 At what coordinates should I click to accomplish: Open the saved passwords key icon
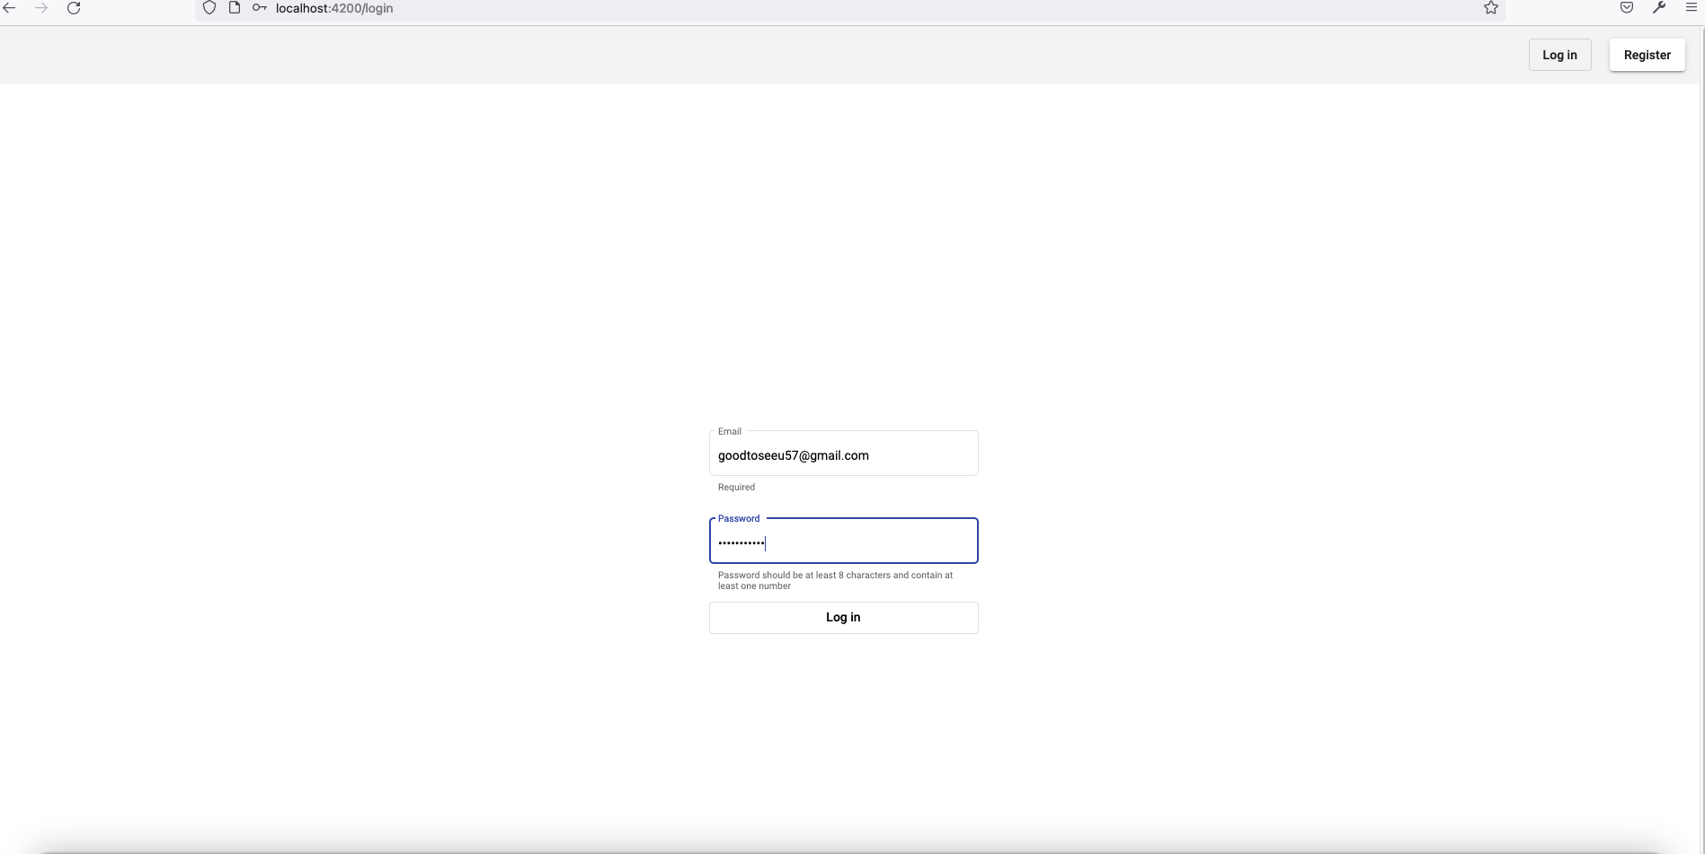click(x=259, y=8)
